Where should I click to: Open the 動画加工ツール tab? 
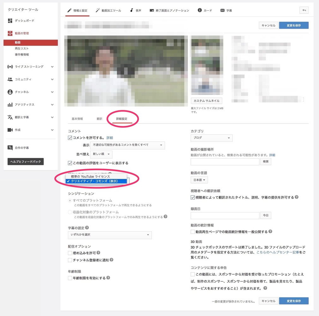[x=108, y=10]
